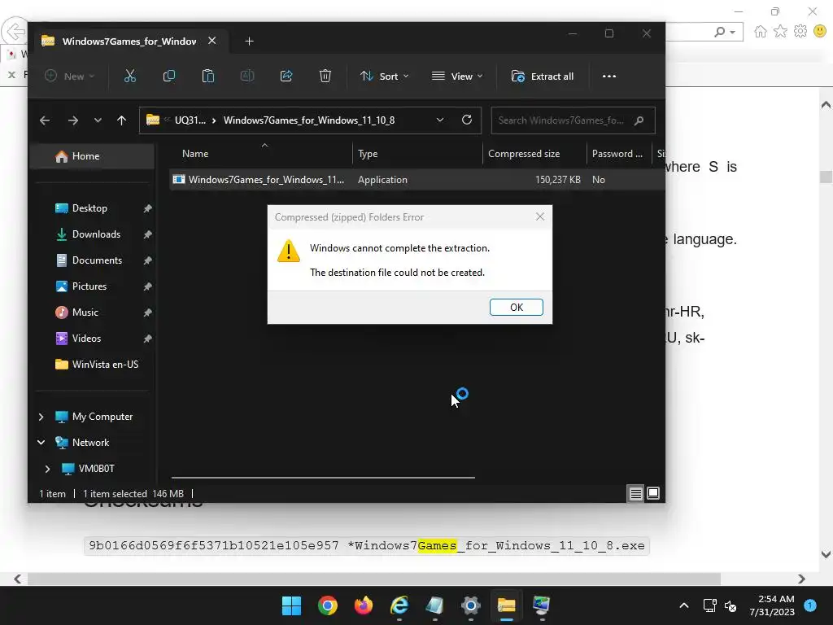Click the muted volume tray icon
Viewport: 833px width, 625px height.
(731, 605)
